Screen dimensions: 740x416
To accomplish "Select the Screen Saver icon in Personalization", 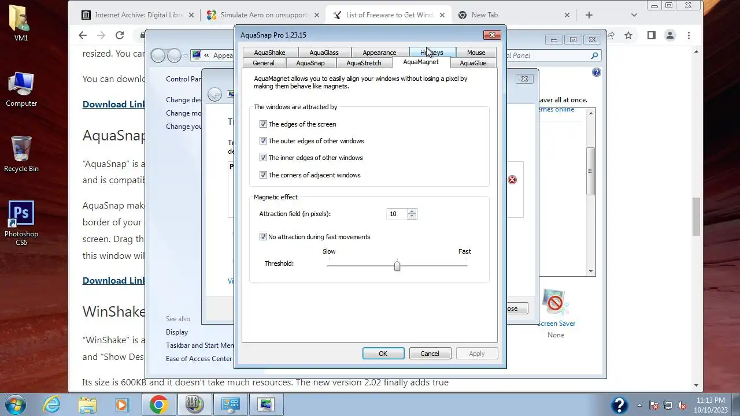I will click(556, 303).
